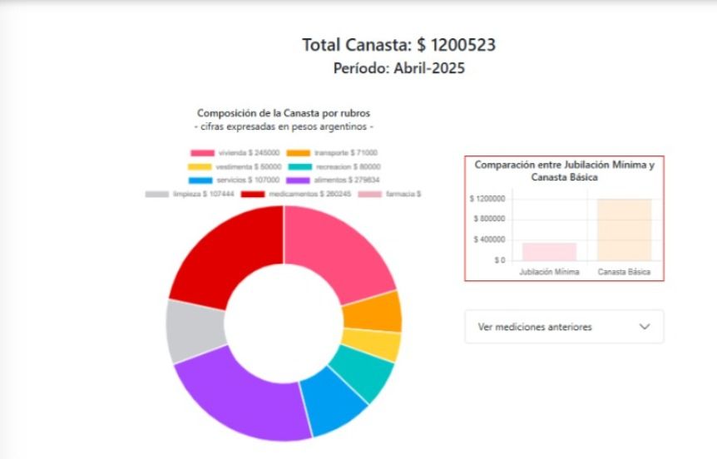Click the '$ 1200000' axis label
717x459 pixels.
[487, 199]
